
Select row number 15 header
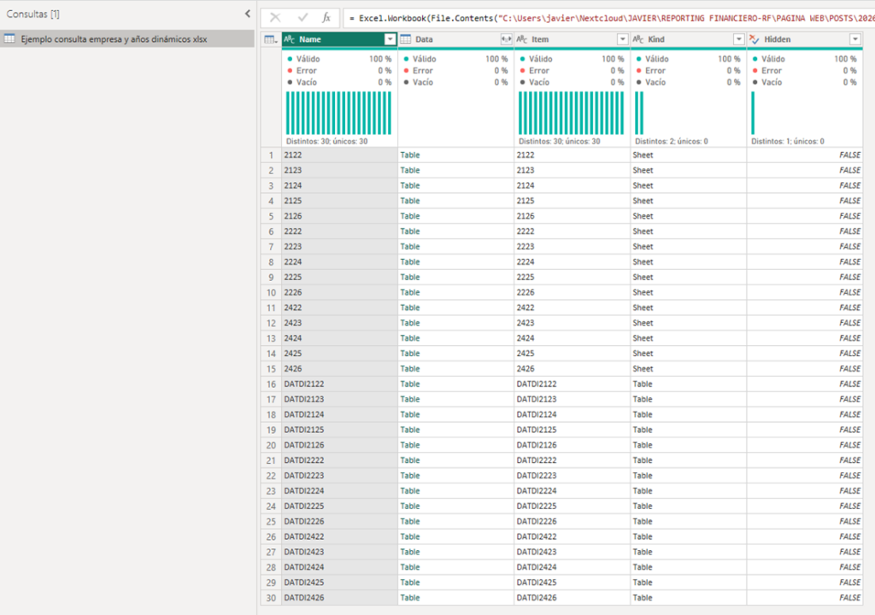pos(270,369)
